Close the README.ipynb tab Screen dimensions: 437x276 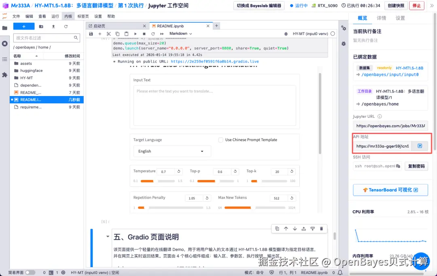(208, 26)
